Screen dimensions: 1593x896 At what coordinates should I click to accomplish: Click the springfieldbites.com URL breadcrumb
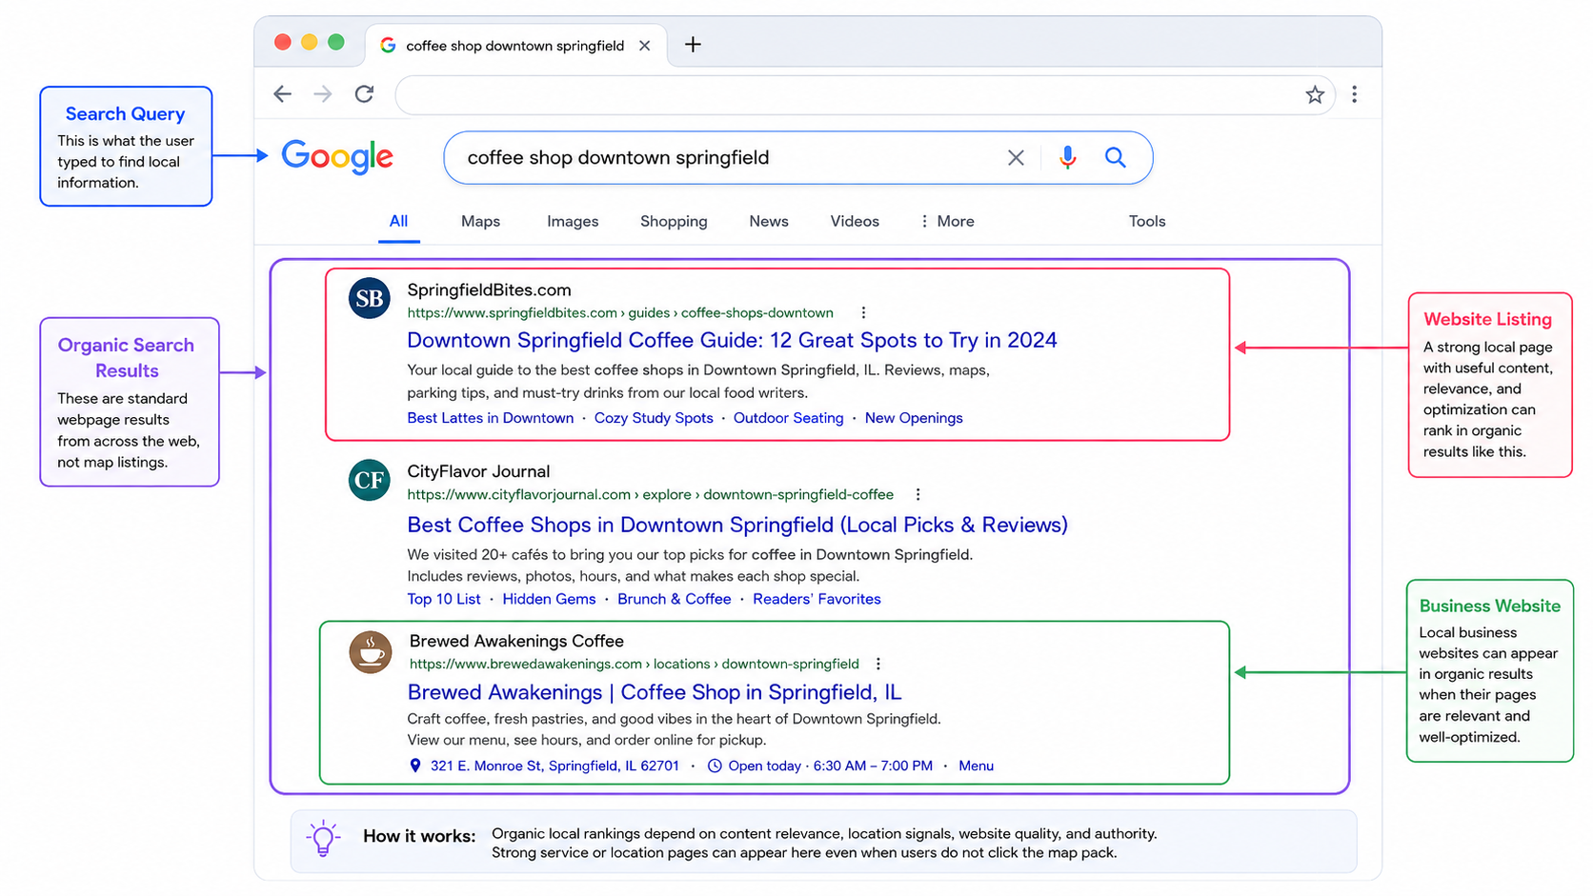click(x=620, y=313)
